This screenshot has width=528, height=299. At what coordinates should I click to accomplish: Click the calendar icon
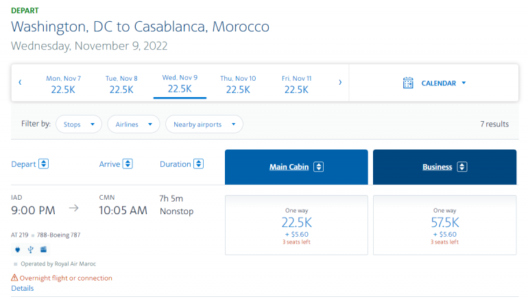coord(408,83)
